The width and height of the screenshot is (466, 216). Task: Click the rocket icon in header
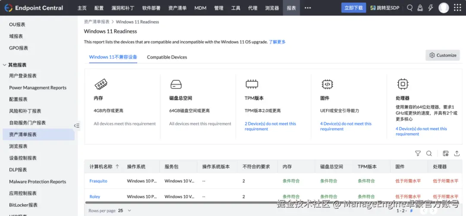(x=420, y=8)
